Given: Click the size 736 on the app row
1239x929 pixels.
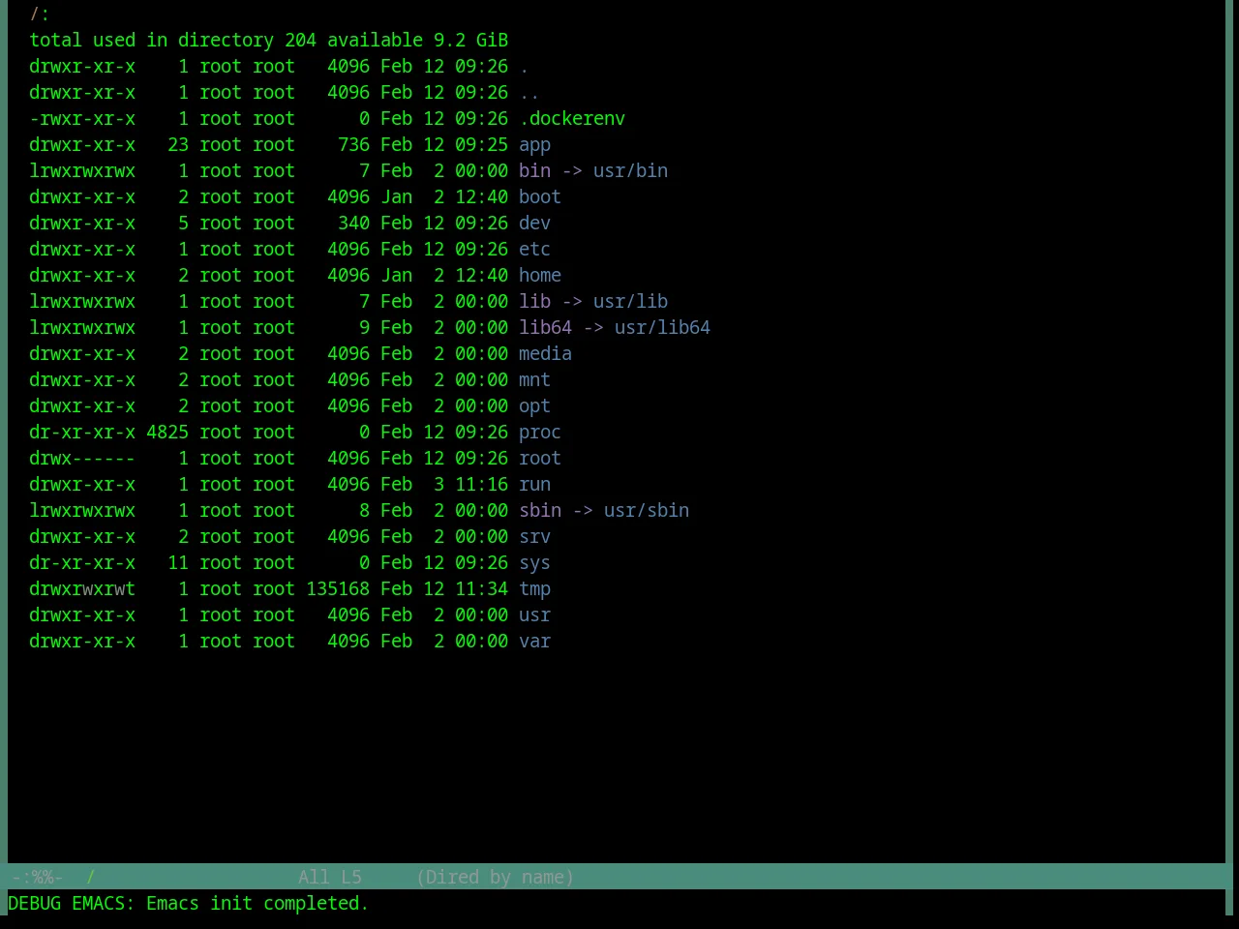Looking at the screenshot, I should [x=353, y=145].
